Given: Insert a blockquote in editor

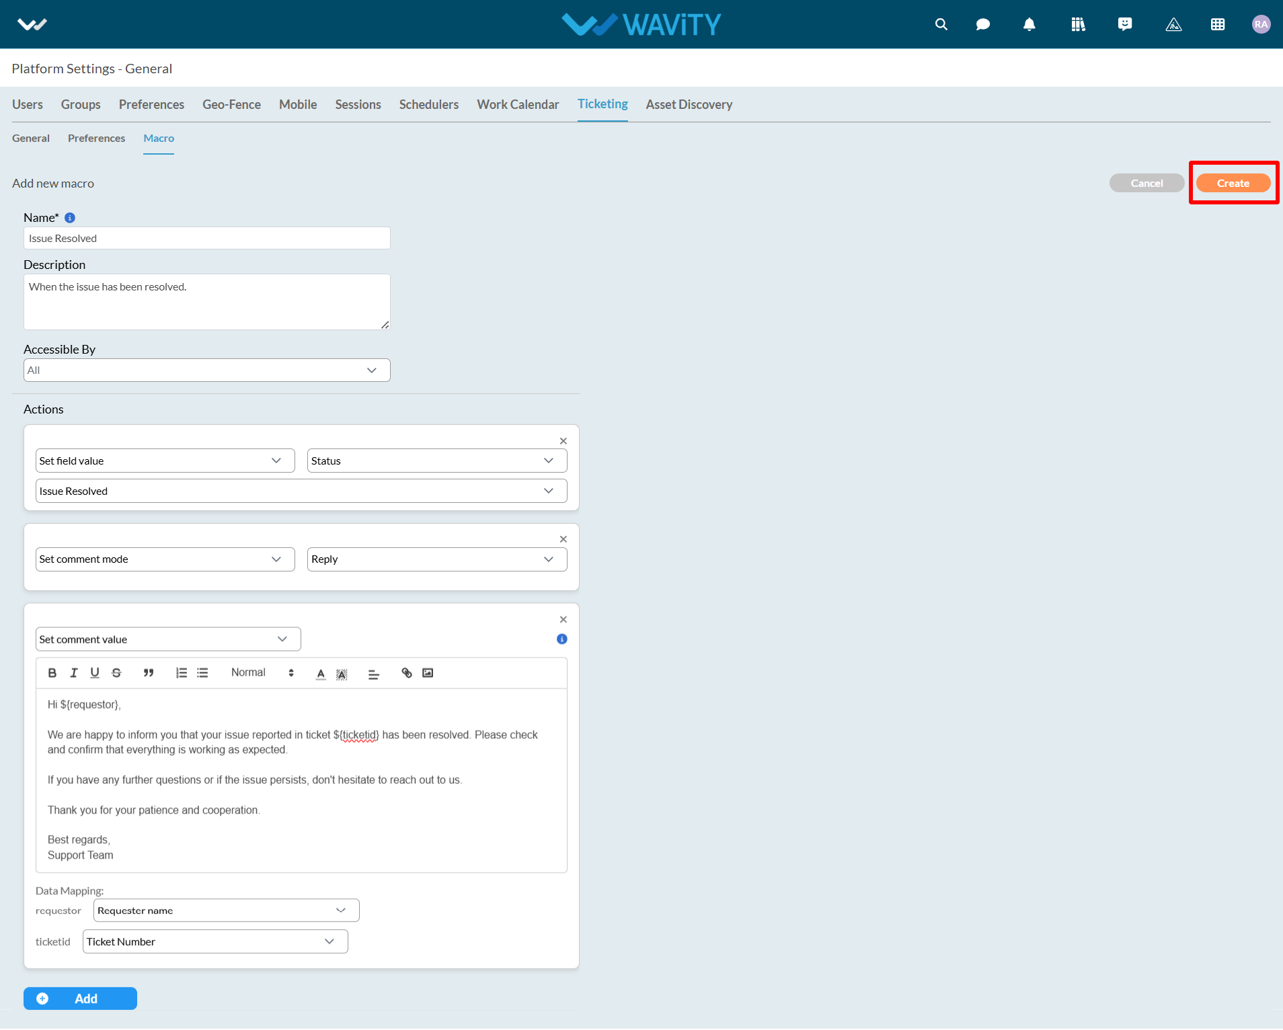Looking at the screenshot, I should click(x=149, y=672).
